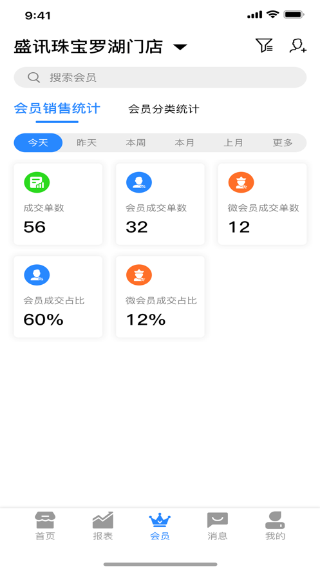The image size is (320, 569).
Task: Tap the blue 会员成交占比 icon
Action: point(37,275)
